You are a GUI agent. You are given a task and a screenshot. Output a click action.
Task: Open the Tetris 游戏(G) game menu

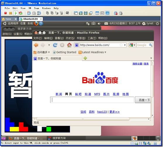pos(7,34)
